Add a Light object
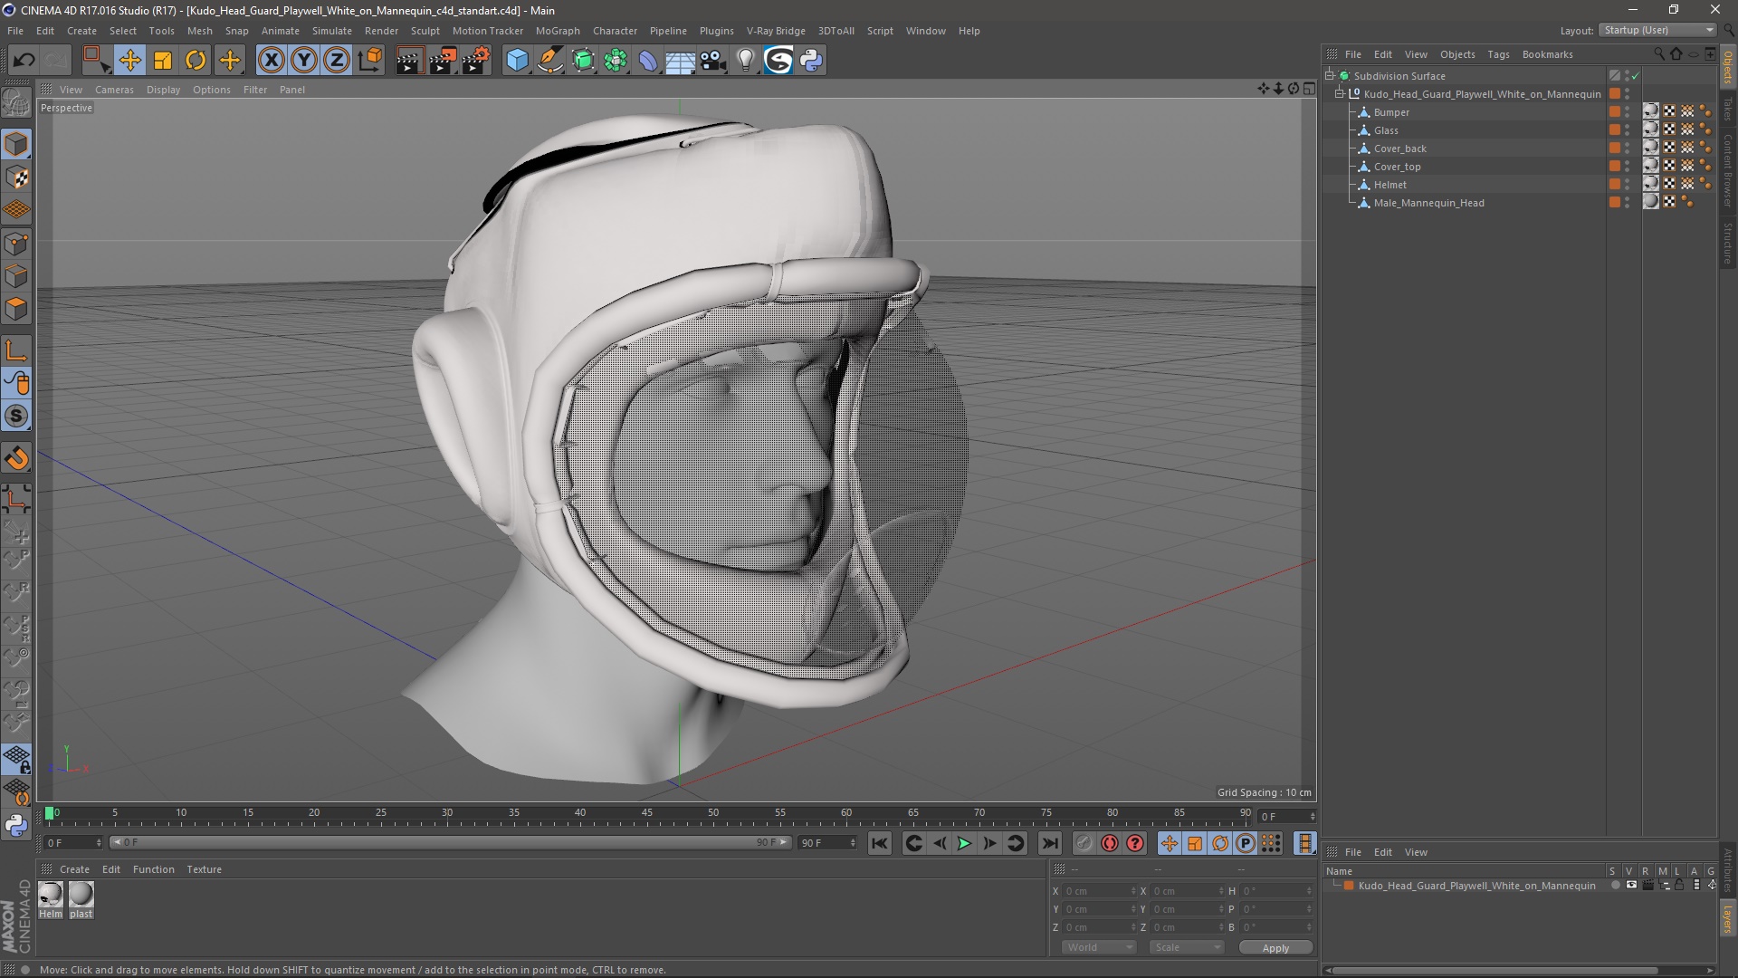 746,61
